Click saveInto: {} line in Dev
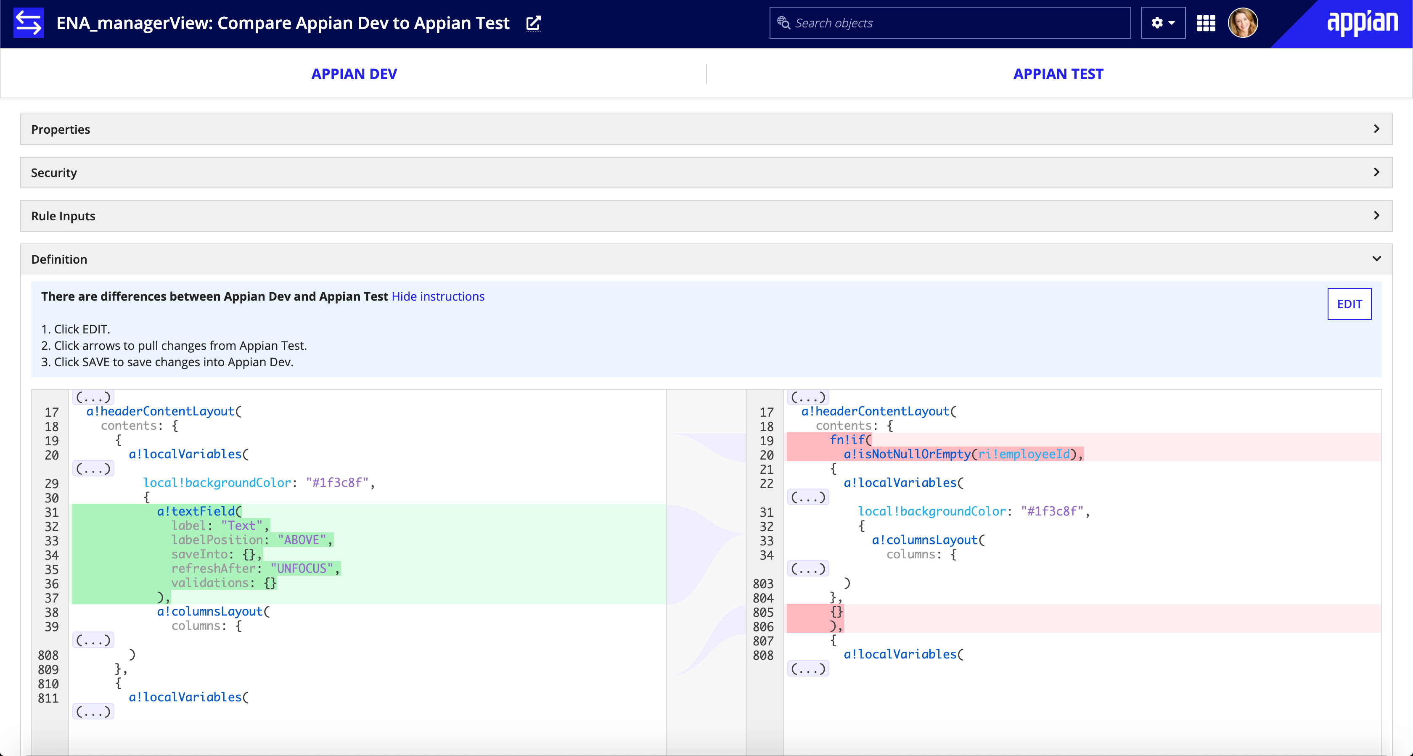 217,554
